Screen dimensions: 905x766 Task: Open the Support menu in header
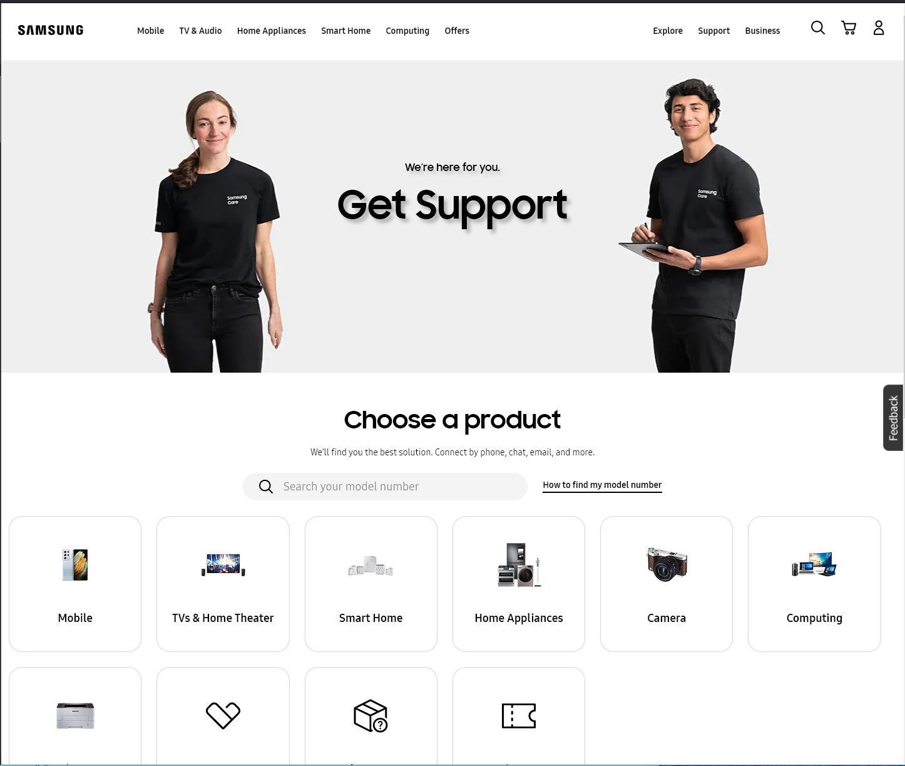[713, 31]
